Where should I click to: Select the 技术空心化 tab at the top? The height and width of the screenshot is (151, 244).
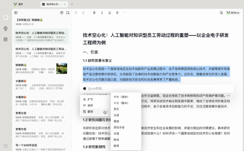[54, 4]
